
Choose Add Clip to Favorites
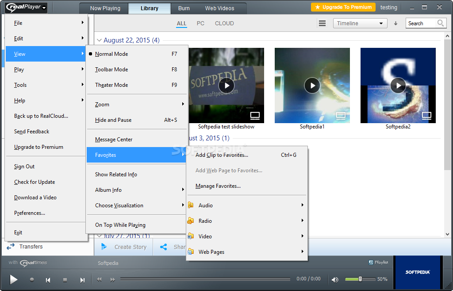247,155
